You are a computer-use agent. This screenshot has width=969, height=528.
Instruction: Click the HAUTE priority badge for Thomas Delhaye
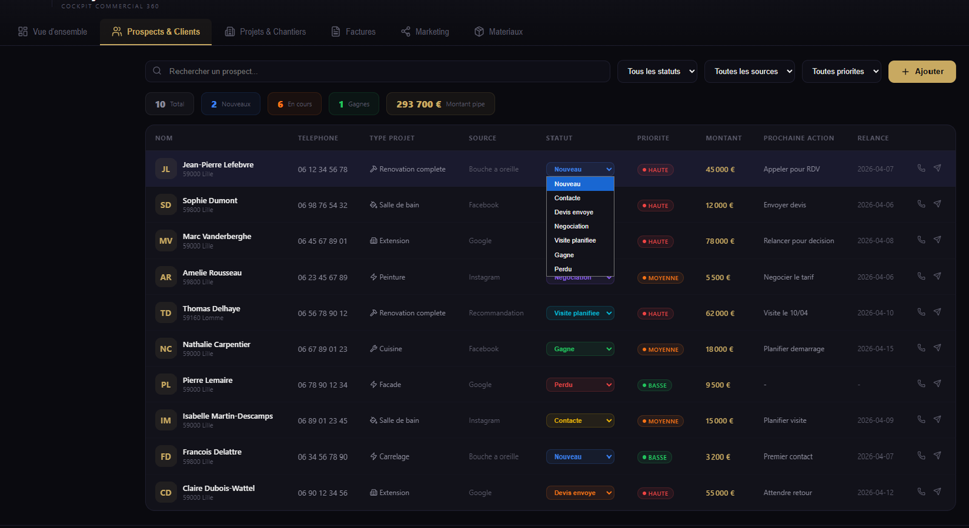(655, 314)
